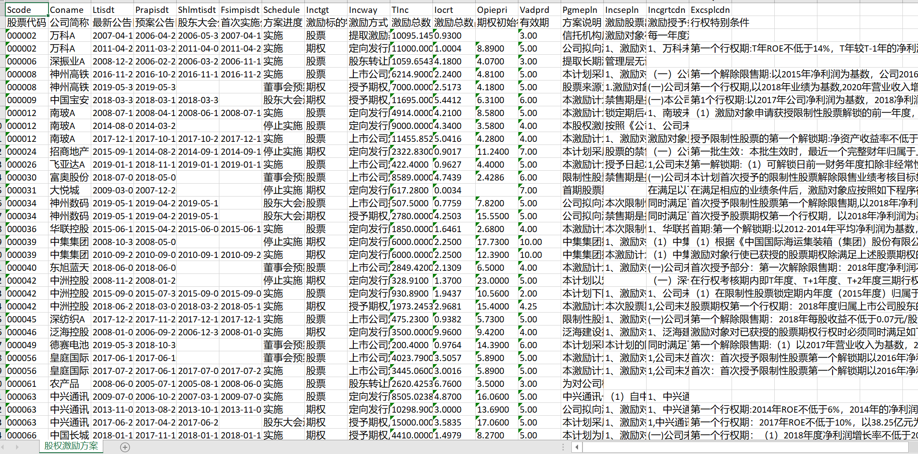Select the company name cell 深振业A
The width and height of the screenshot is (918, 454).
point(69,61)
